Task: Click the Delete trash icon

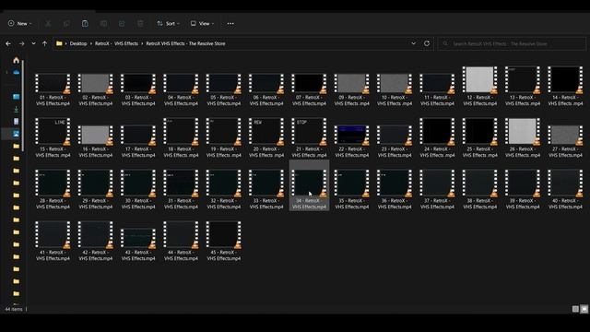Action: pos(140,23)
